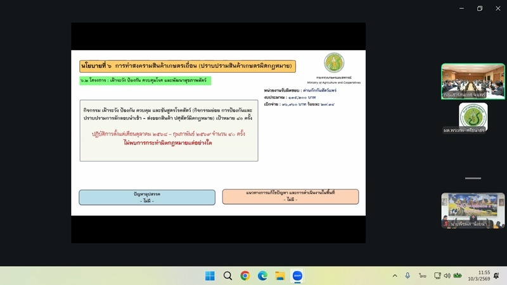Click the blue 'ปัญหาอุปสรรค' box on slide
This screenshot has width=507, height=285.
[147, 197]
